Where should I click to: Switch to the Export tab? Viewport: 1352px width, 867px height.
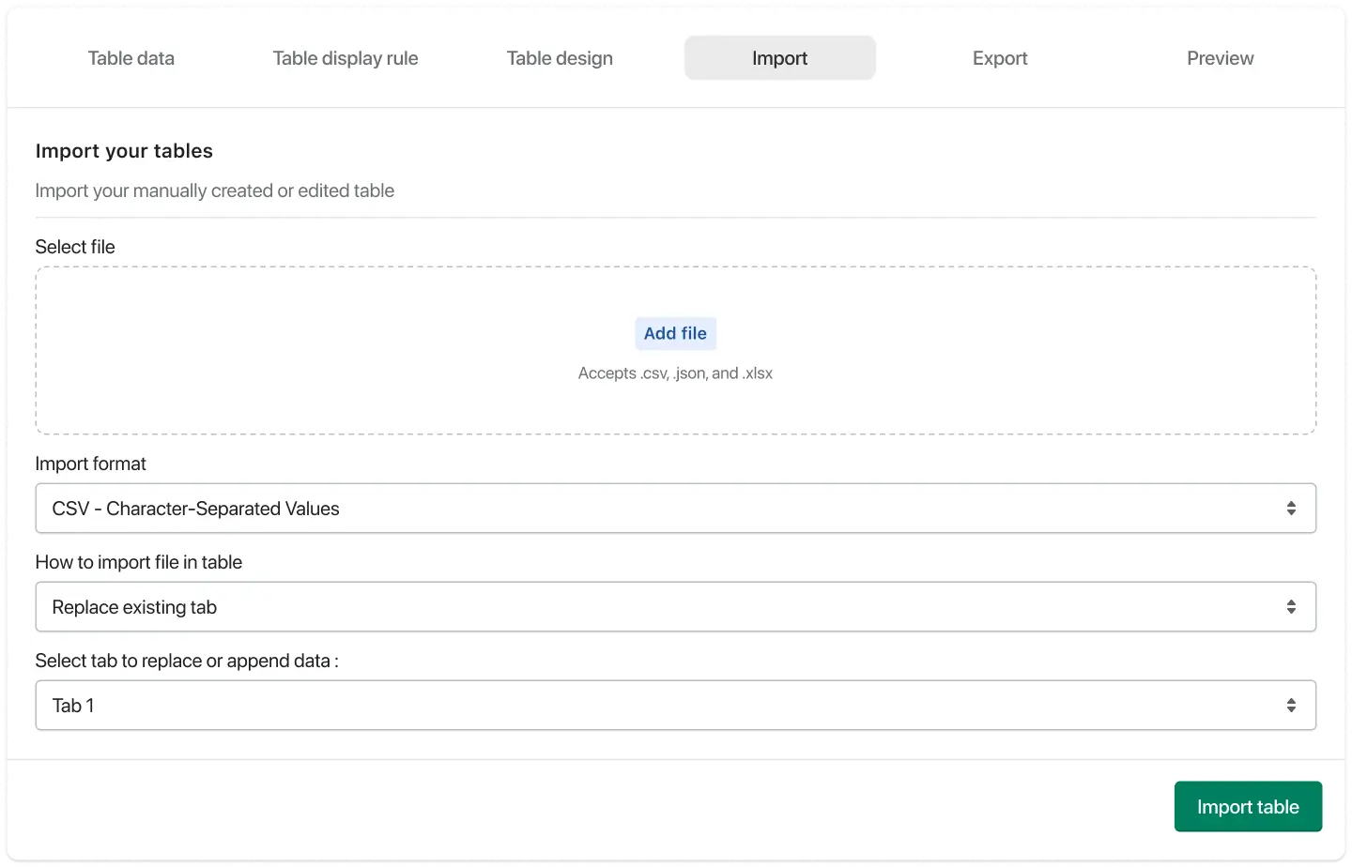[x=1000, y=58]
